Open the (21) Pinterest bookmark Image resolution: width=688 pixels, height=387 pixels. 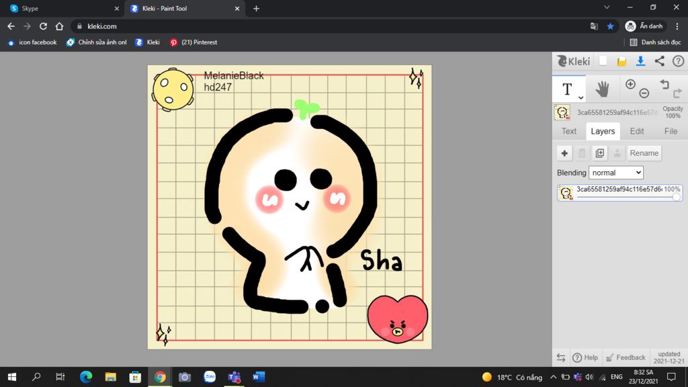[x=193, y=42]
